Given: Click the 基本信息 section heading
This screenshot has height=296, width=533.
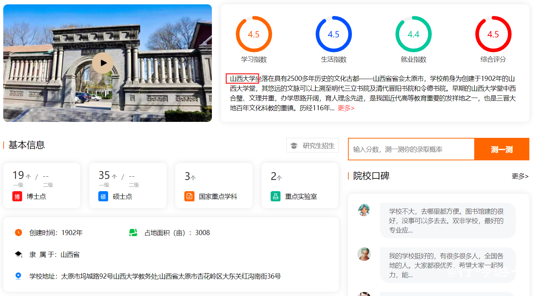Looking at the screenshot, I should tap(26, 145).
